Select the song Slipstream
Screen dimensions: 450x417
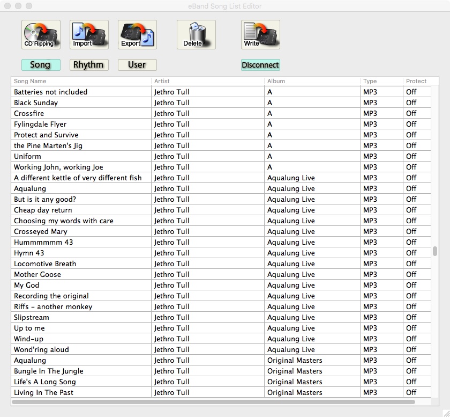click(221, 317)
